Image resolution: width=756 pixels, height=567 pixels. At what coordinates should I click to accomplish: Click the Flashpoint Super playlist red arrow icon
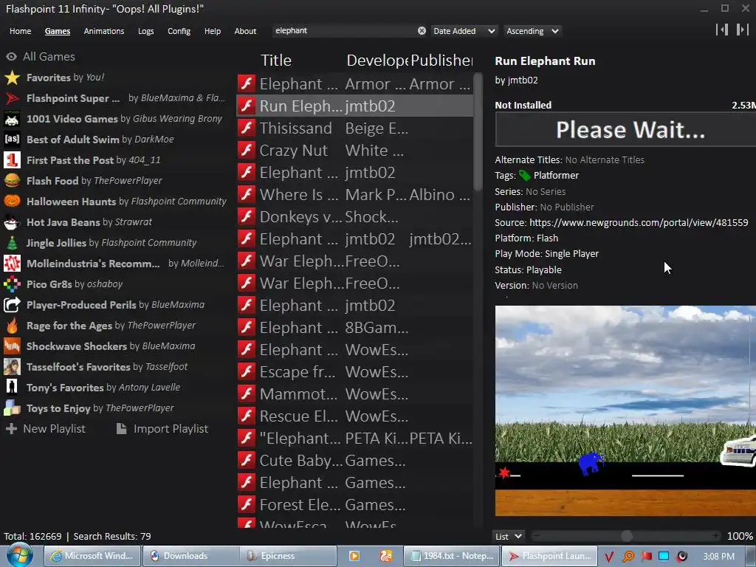tap(12, 98)
